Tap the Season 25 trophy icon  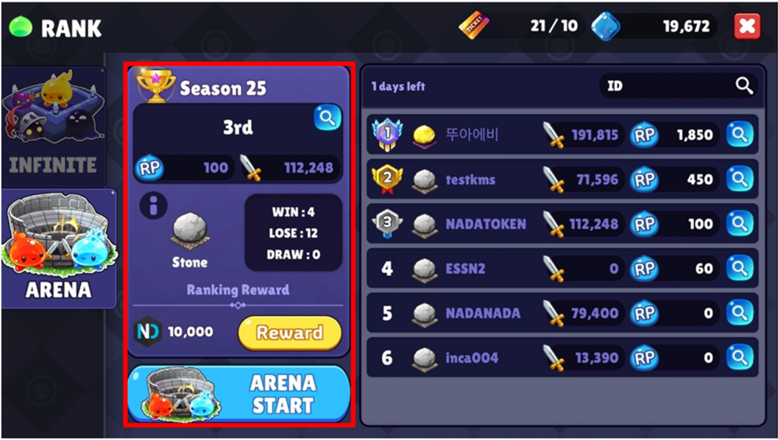pyautogui.click(x=156, y=85)
